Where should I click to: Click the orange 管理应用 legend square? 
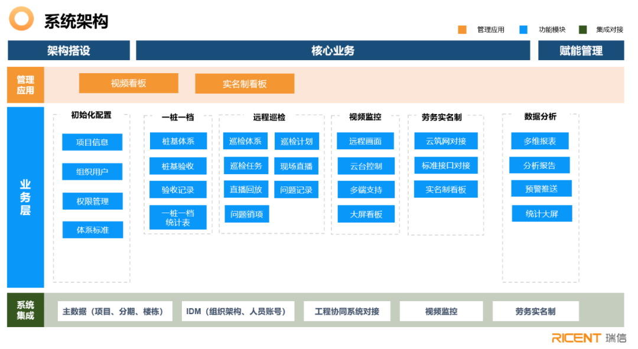[x=462, y=28]
